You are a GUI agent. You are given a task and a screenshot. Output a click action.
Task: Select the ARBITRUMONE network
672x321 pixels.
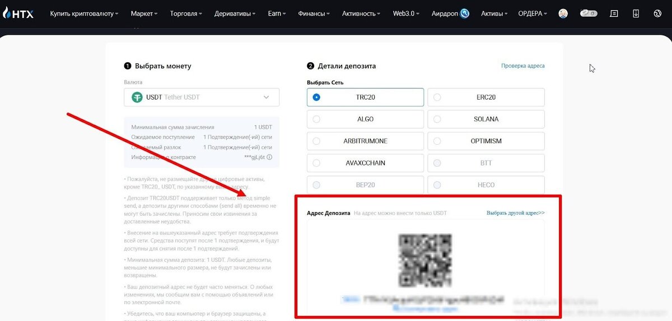(365, 141)
